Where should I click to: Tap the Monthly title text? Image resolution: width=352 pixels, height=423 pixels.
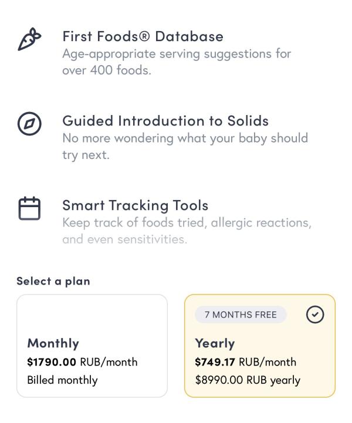tap(53, 344)
